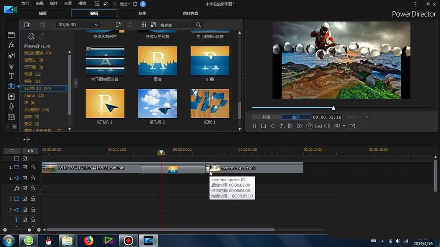The width and height of the screenshot is (440, 247).
Task: Collapse the category panel with the left chevron
Action: click(x=76, y=83)
